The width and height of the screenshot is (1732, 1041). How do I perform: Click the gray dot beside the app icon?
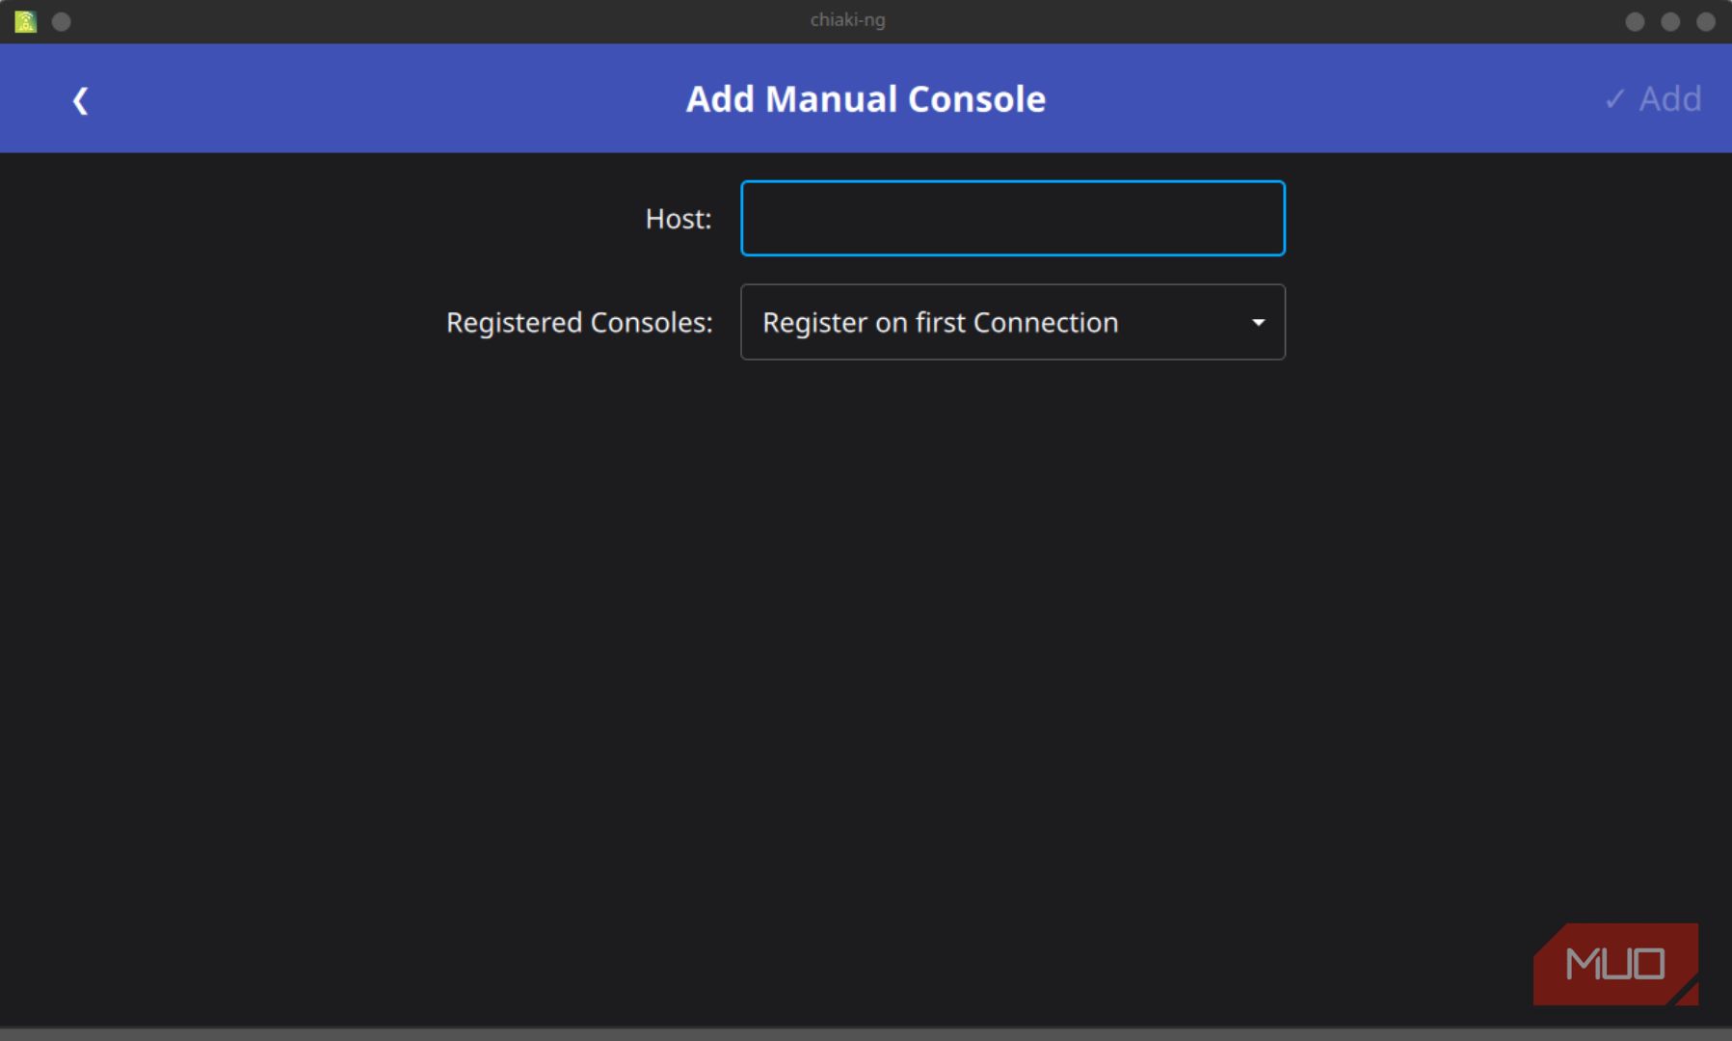61,20
